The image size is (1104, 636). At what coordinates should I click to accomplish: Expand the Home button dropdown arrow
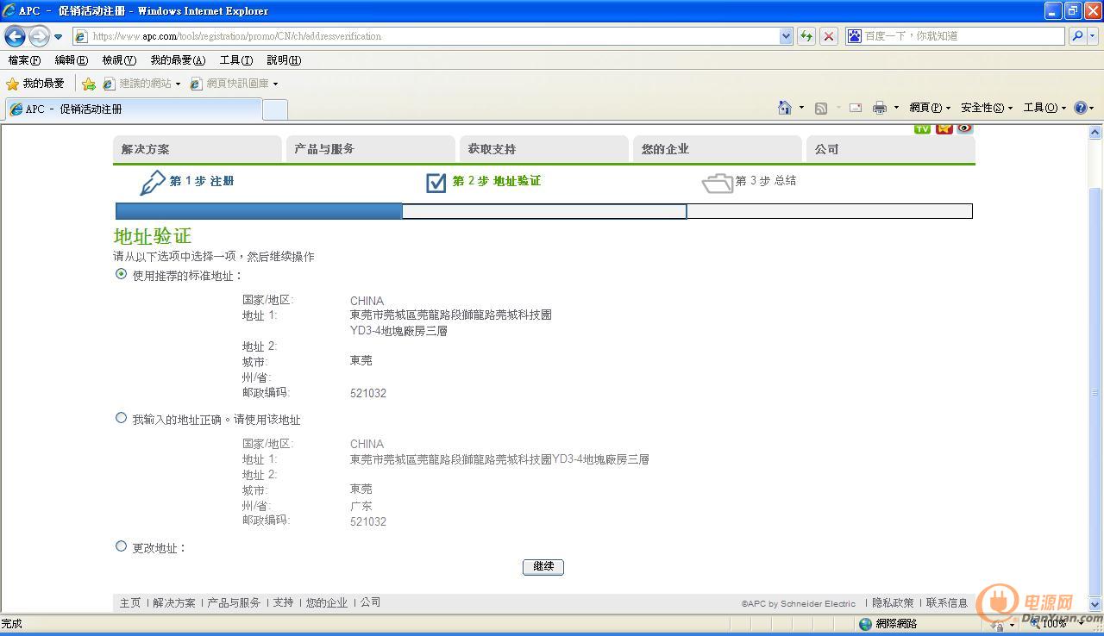[x=801, y=108]
